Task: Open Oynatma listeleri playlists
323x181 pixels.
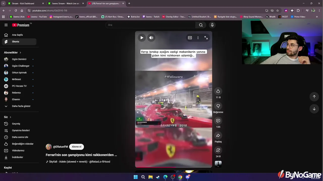Action: click(x=19, y=130)
